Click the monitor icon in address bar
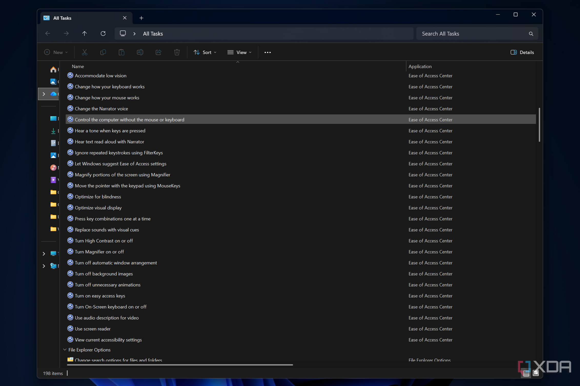The image size is (580, 386). [123, 34]
